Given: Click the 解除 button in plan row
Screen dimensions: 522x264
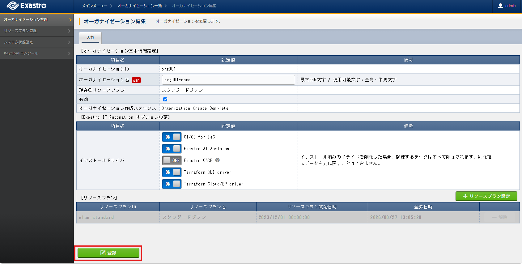Looking at the screenshot, I should pos(499,217).
